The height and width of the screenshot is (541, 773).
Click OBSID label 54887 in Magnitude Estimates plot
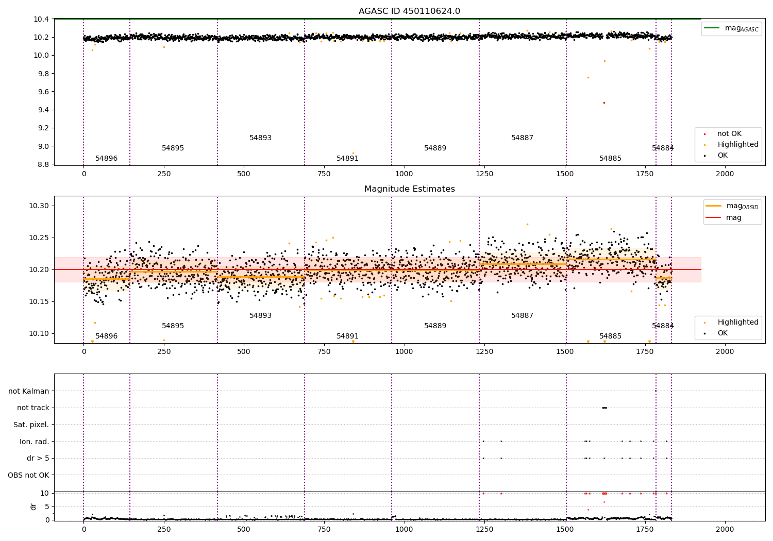pyautogui.click(x=523, y=316)
